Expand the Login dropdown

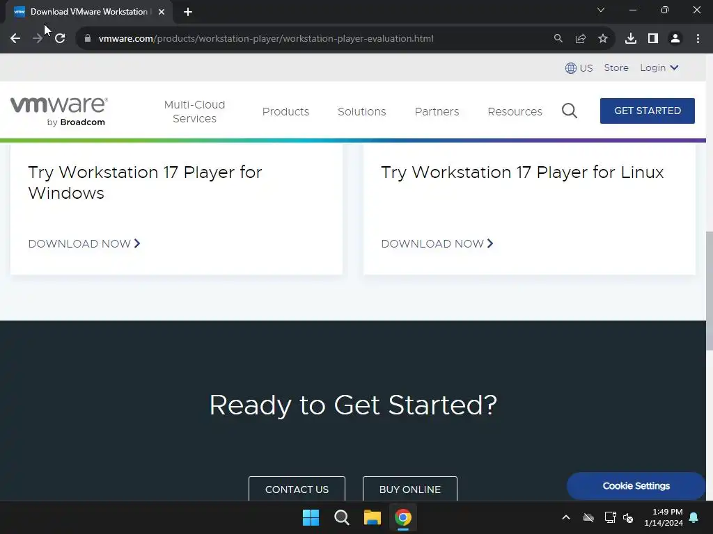pos(659,67)
